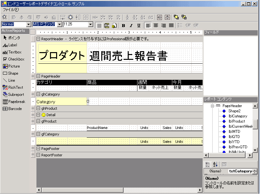Edit the txtCategory name property field
The height and width of the screenshot is (194, 260).
tap(240, 171)
